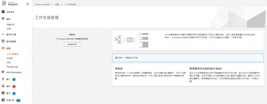Open 警报 alerts item

[8, 86]
